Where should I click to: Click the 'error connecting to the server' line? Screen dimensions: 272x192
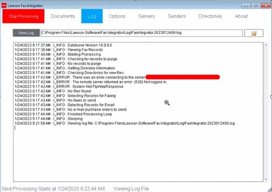click(x=80, y=77)
